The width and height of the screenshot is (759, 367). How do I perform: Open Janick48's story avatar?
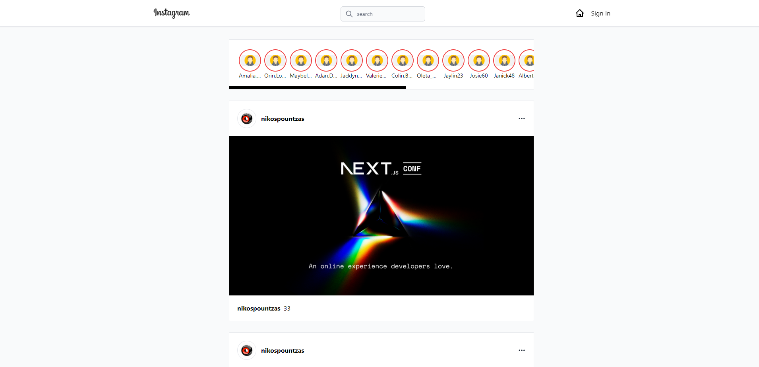[x=504, y=61]
